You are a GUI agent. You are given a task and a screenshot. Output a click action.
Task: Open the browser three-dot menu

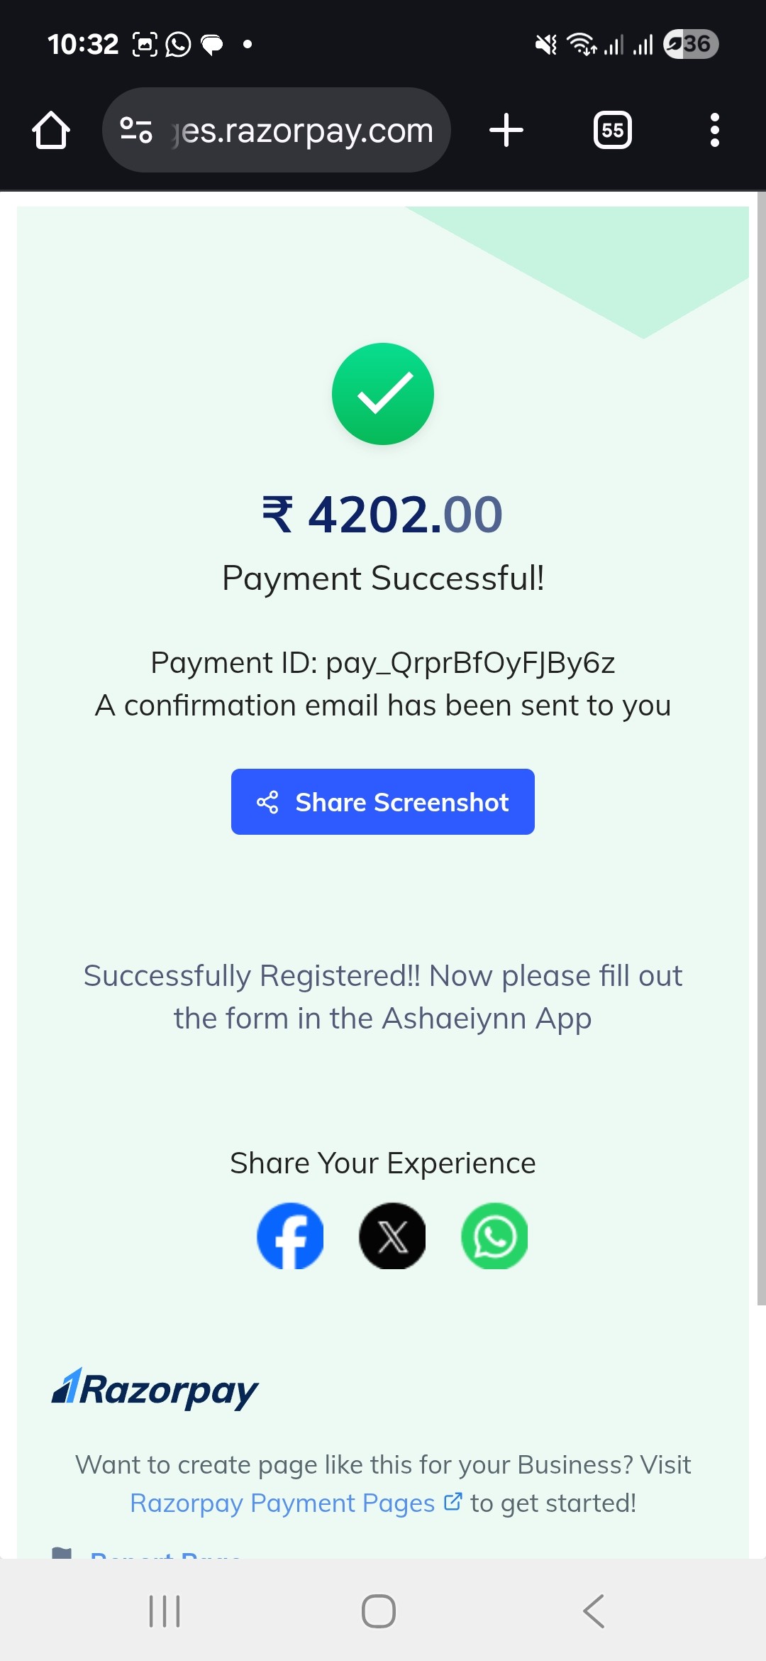715,130
